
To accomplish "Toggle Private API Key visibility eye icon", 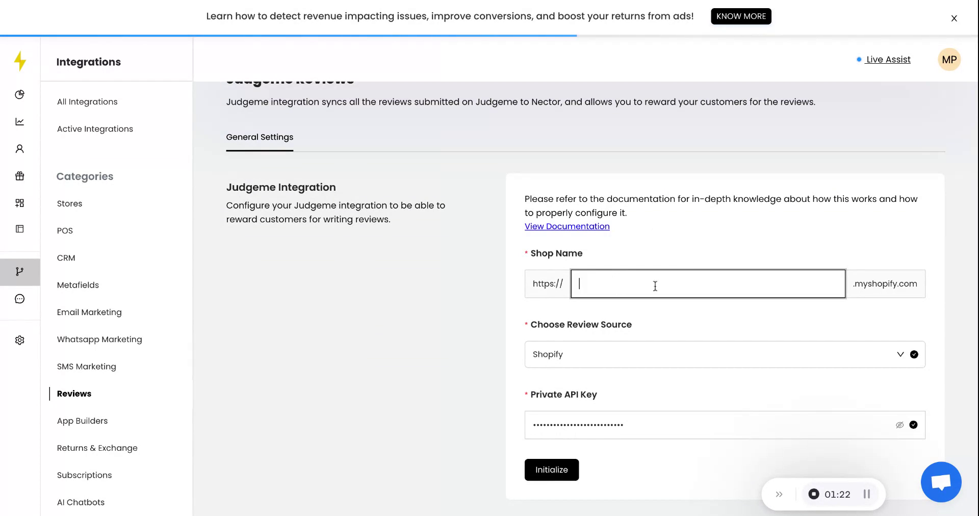I will pos(899,425).
